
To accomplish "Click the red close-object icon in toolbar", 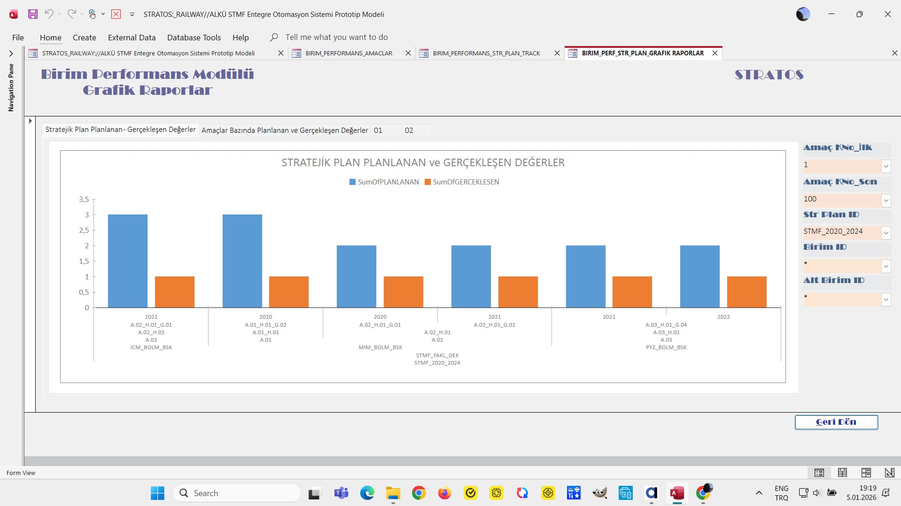I will pyautogui.click(x=116, y=14).
